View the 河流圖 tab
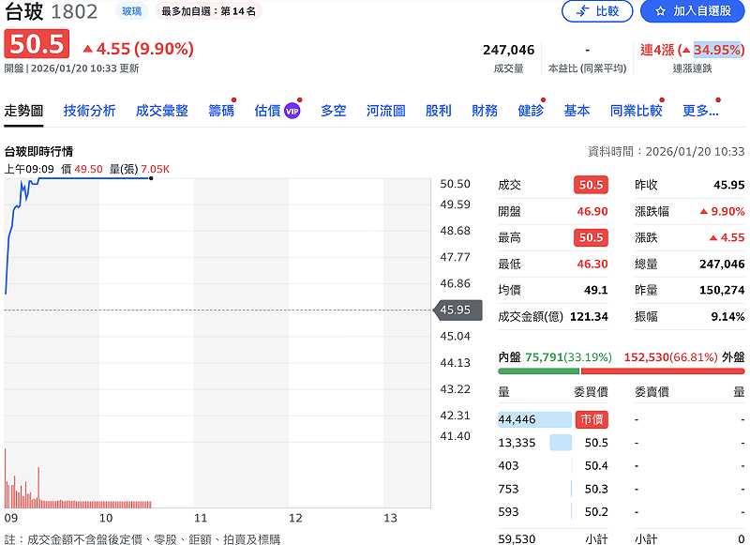Viewport: 750px width, 545px height. point(387,110)
